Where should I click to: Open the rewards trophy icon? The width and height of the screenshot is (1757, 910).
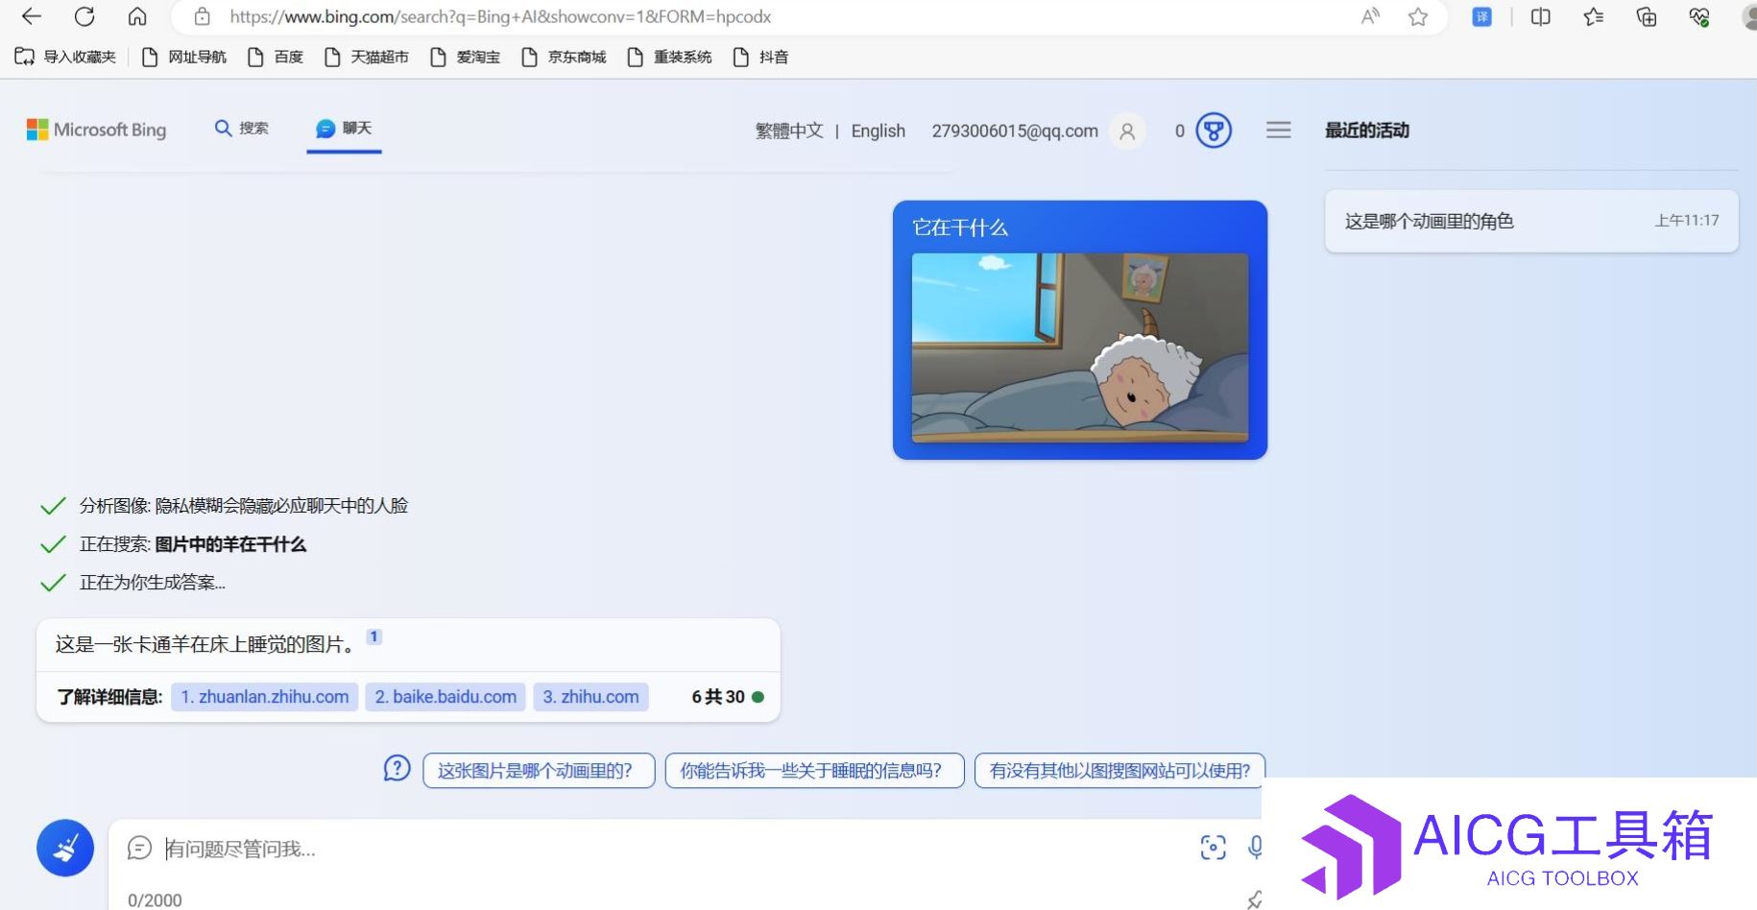point(1214,131)
